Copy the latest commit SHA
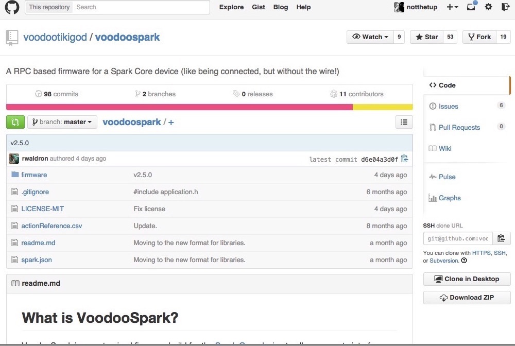 405,159
